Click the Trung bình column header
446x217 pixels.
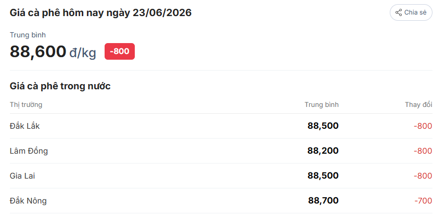coord(322,105)
